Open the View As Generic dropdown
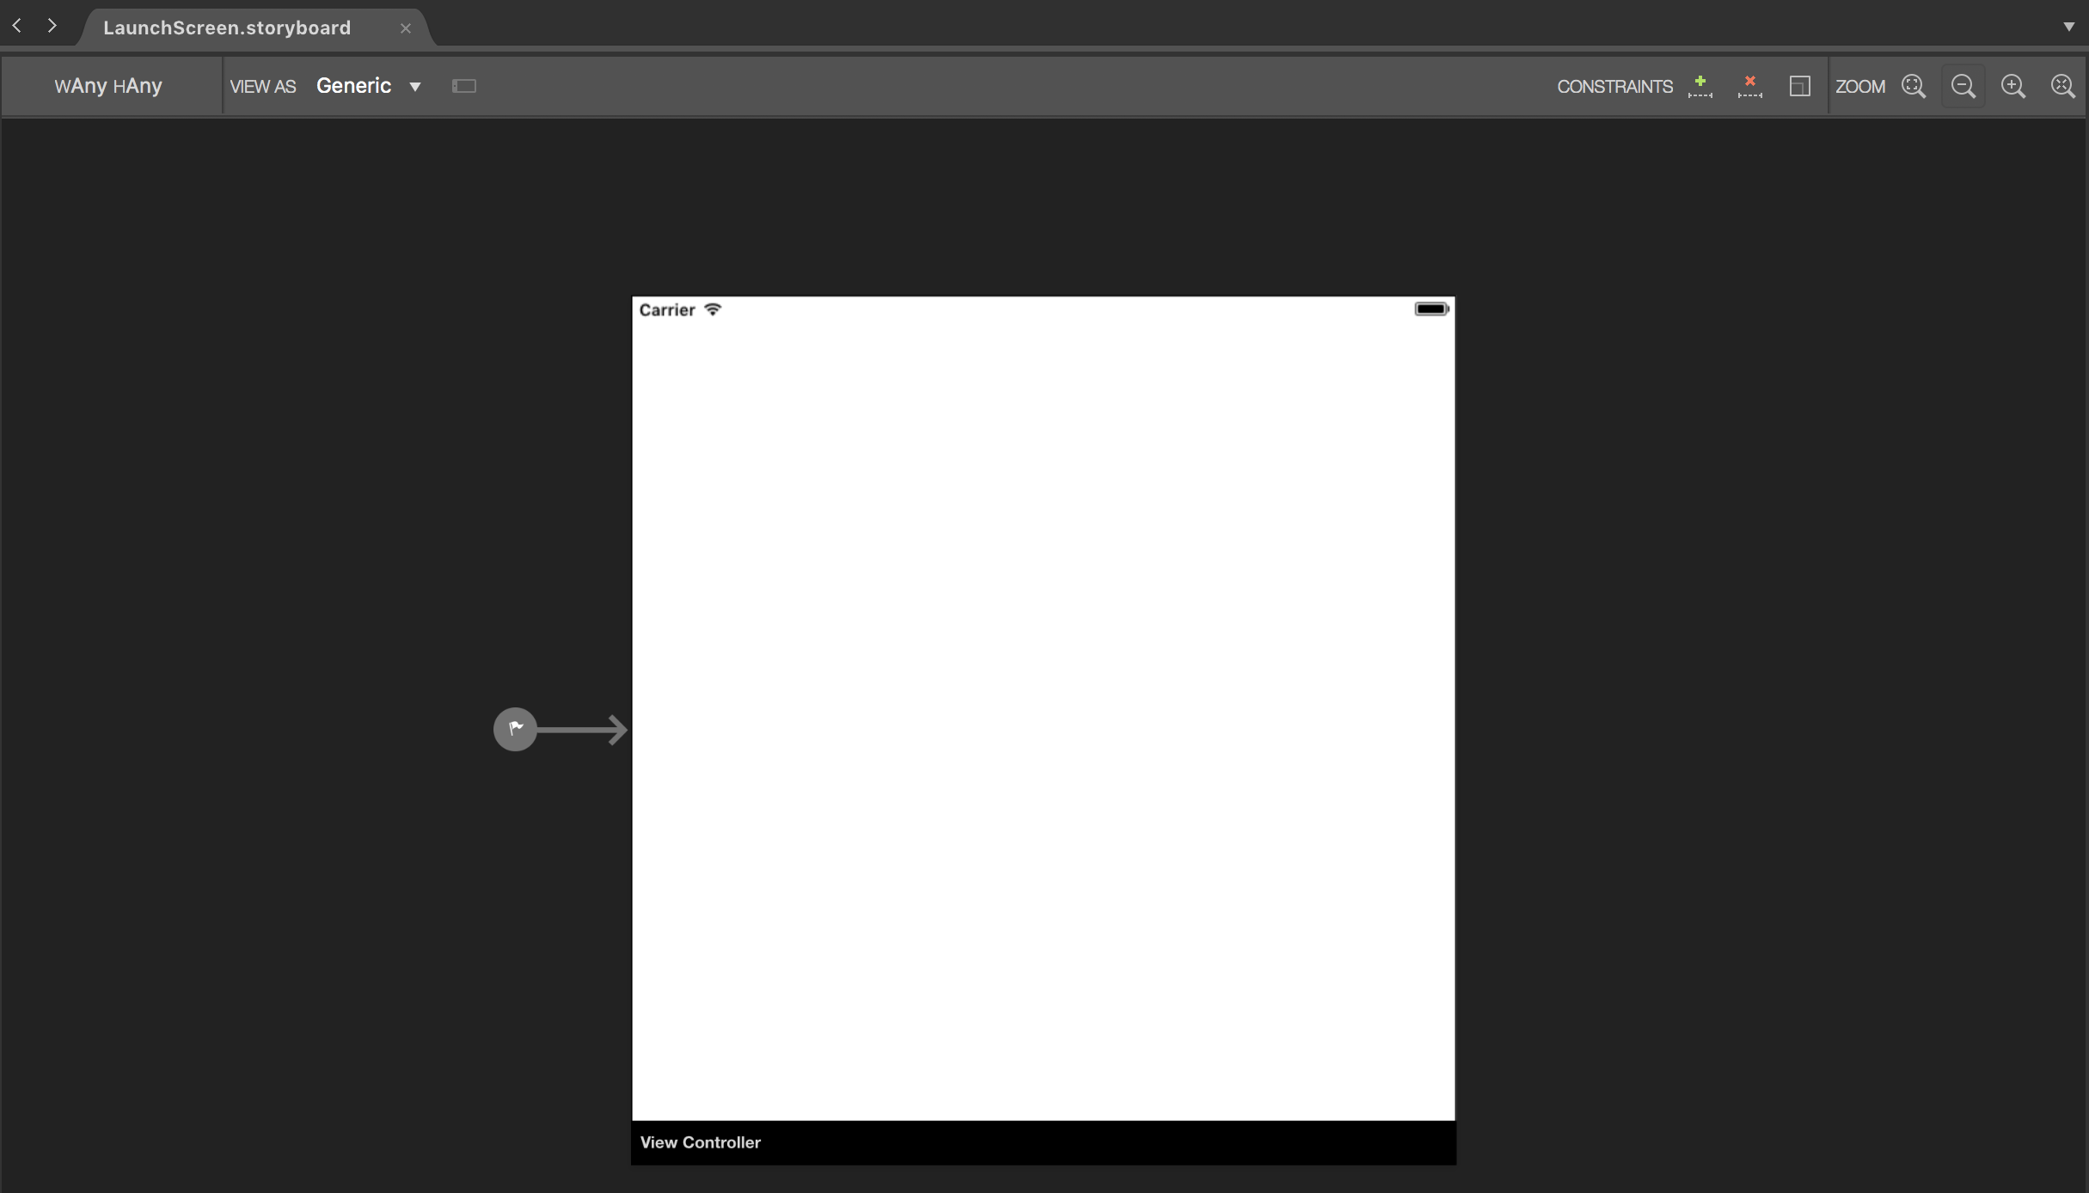This screenshot has height=1193, width=2089. click(415, 87)
